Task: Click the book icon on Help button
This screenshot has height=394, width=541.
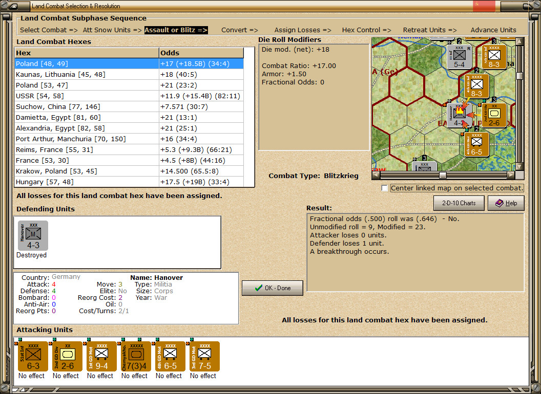Action: tap(500, 203)
